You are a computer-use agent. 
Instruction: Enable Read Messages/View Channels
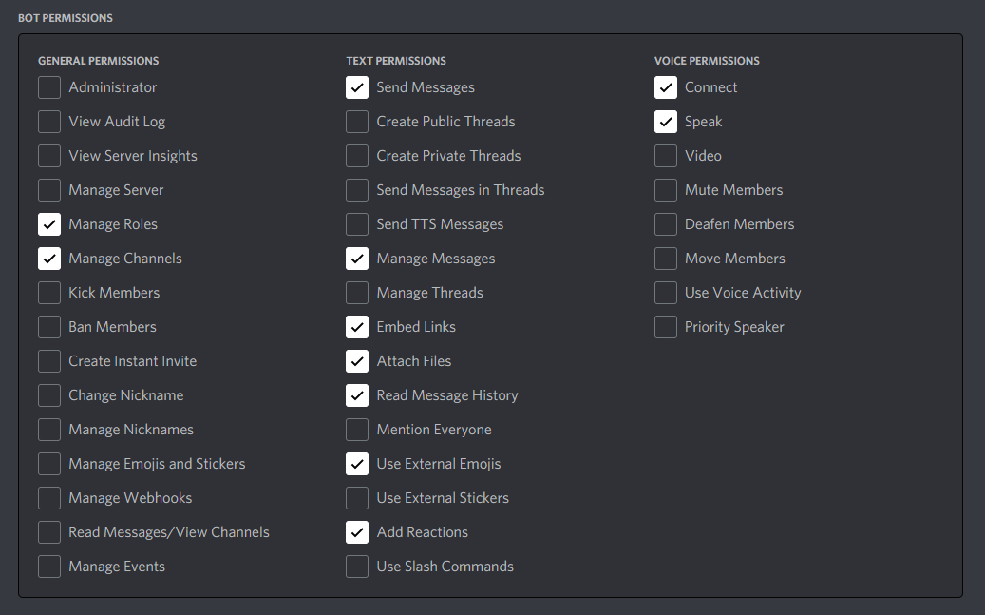(x=48, y=532)
